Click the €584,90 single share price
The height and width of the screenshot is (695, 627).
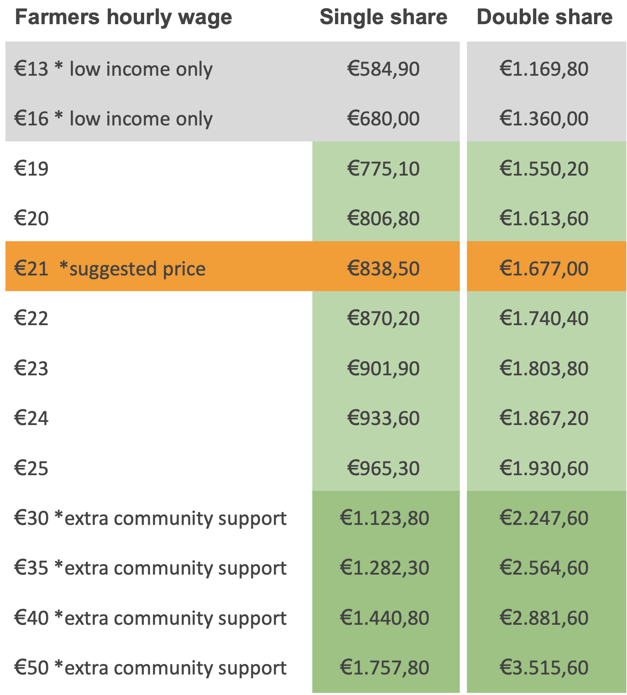pos(383,69)
